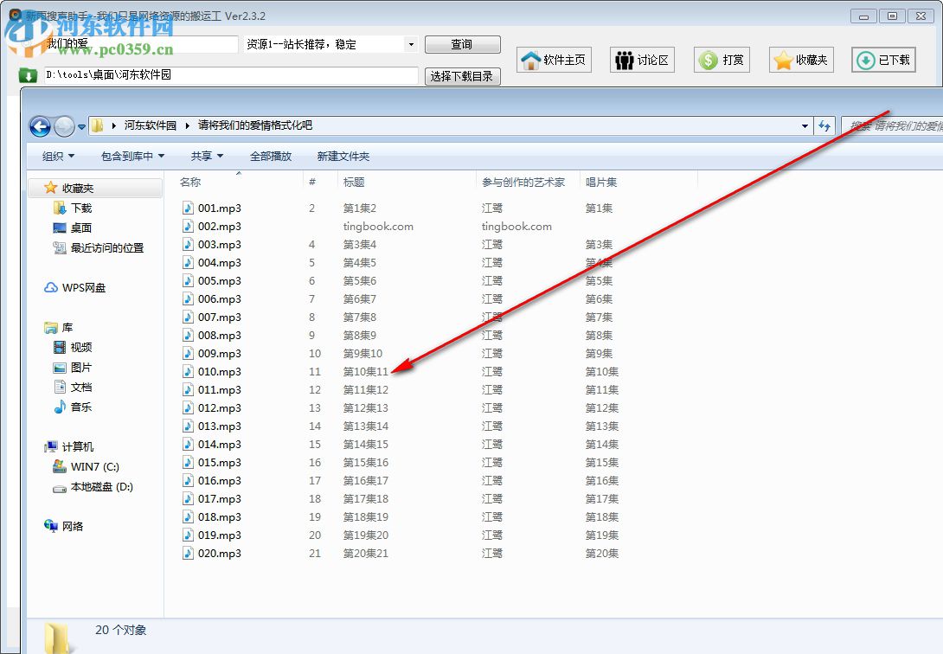Select file 002.mp3
Viewport: 943px width, 654px height.
(220, 226)
